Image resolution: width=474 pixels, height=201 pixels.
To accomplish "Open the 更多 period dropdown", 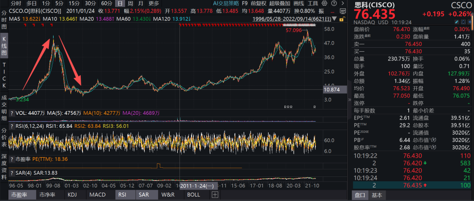I will tap(154, 3).
